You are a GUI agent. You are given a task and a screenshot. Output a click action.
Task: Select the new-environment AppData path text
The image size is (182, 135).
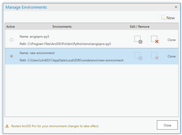(71, 60)
